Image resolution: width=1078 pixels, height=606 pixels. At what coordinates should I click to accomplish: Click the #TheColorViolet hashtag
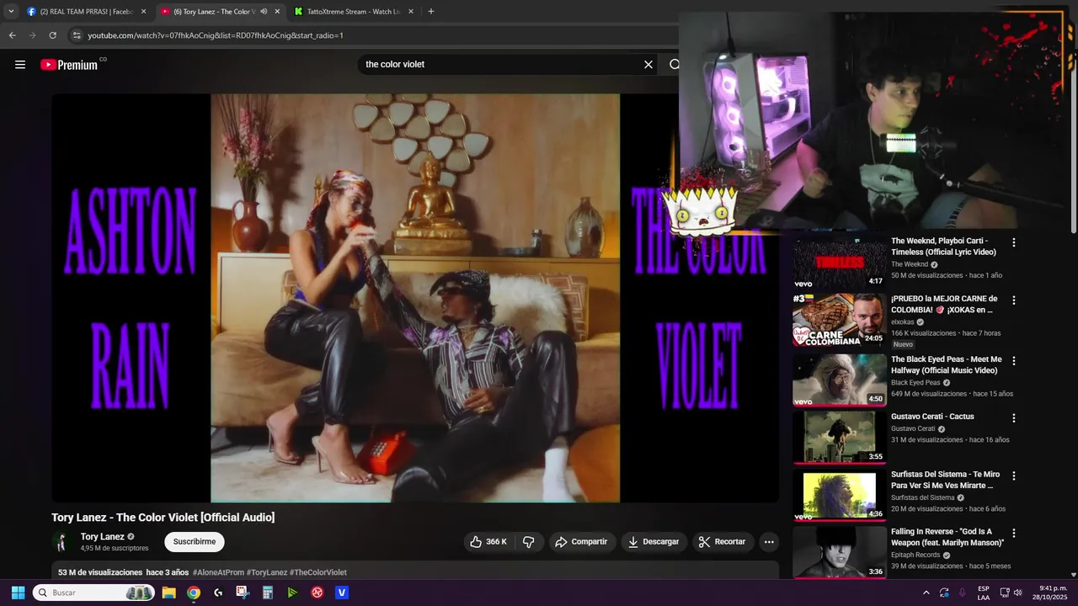(x=318, y=572)
